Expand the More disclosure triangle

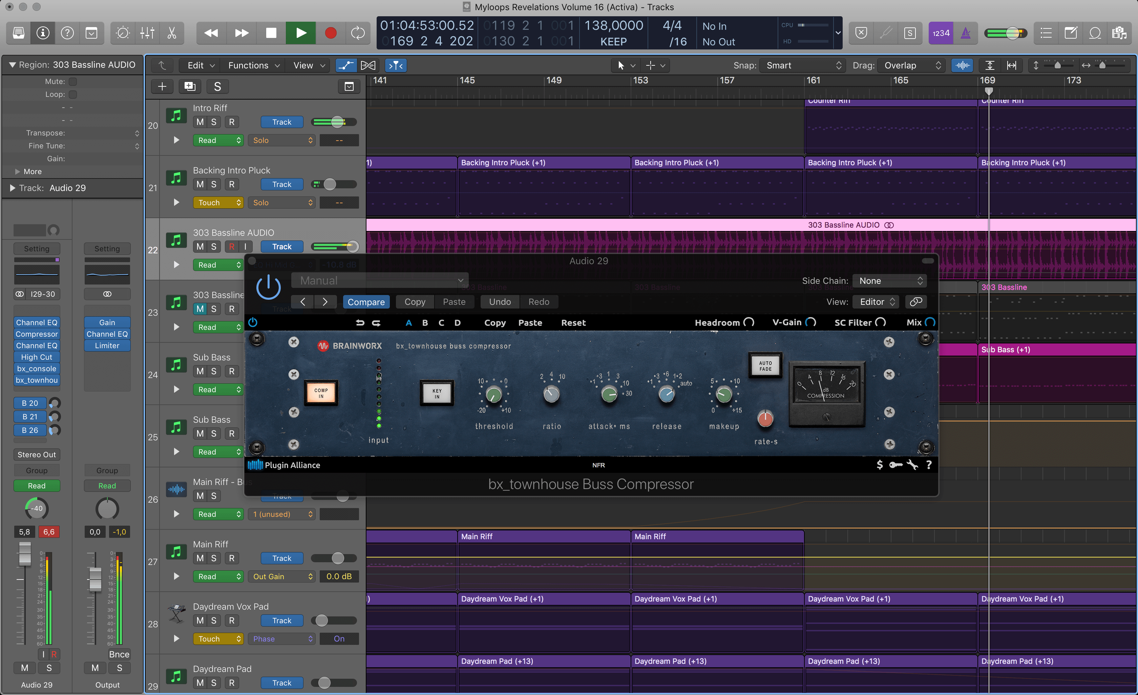coord(18,171)
